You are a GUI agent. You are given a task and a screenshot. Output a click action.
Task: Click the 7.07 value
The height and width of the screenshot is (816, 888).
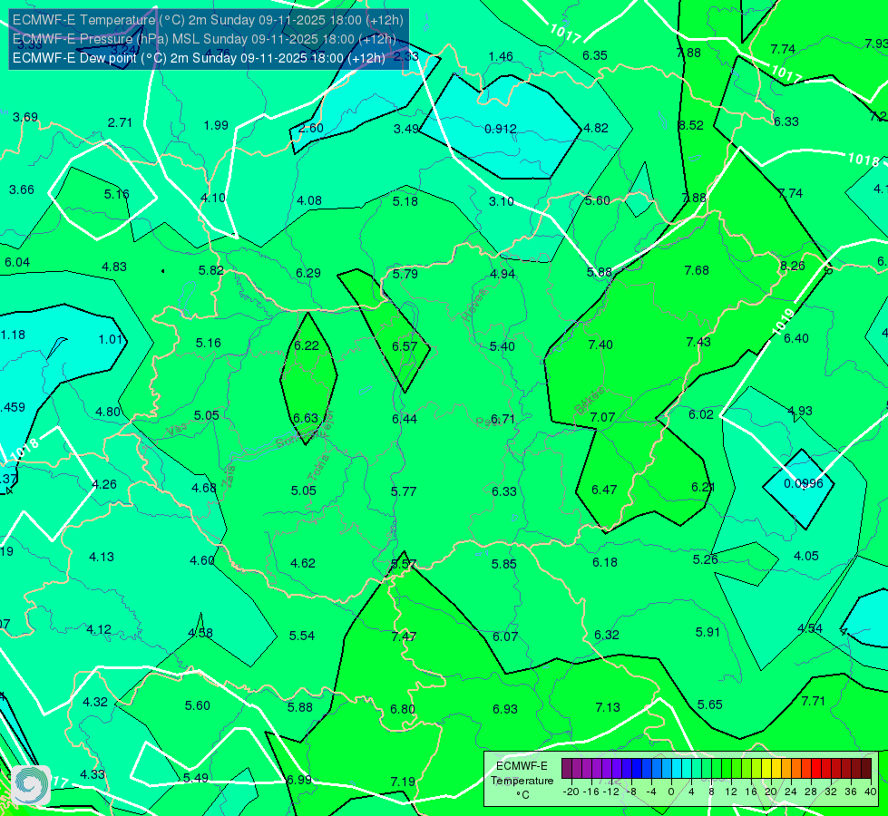point(602,417)
